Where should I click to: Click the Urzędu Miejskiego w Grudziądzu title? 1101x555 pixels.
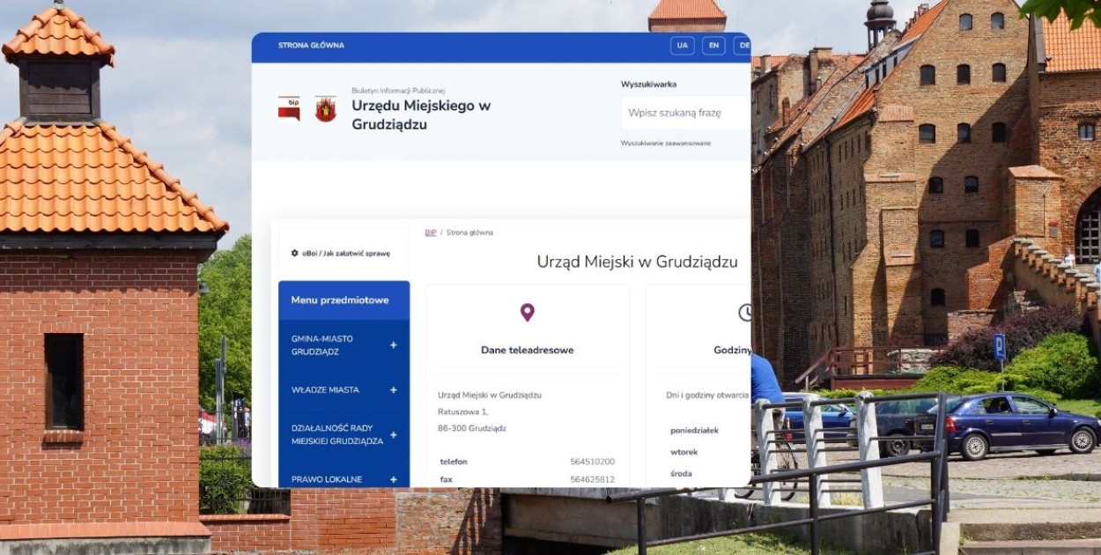[421, 115]
